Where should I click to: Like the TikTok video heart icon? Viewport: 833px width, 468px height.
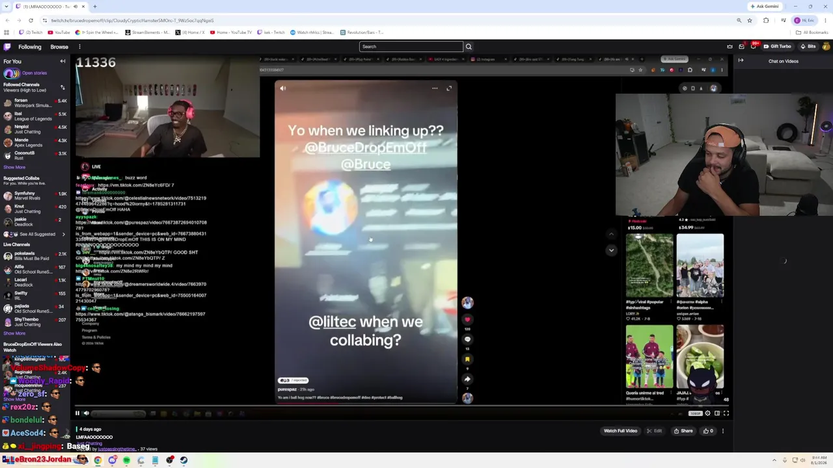click(467, 319)
